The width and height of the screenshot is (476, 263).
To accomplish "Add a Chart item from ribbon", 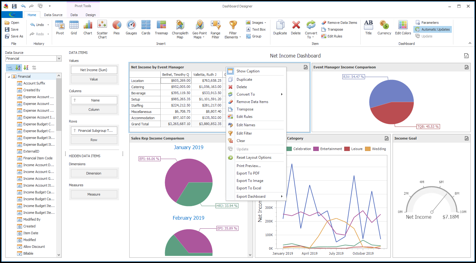I will point(88,28).
